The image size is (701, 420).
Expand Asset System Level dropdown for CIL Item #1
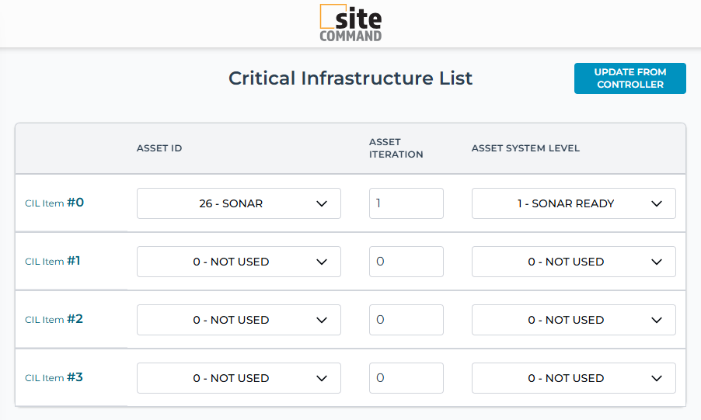574,262
